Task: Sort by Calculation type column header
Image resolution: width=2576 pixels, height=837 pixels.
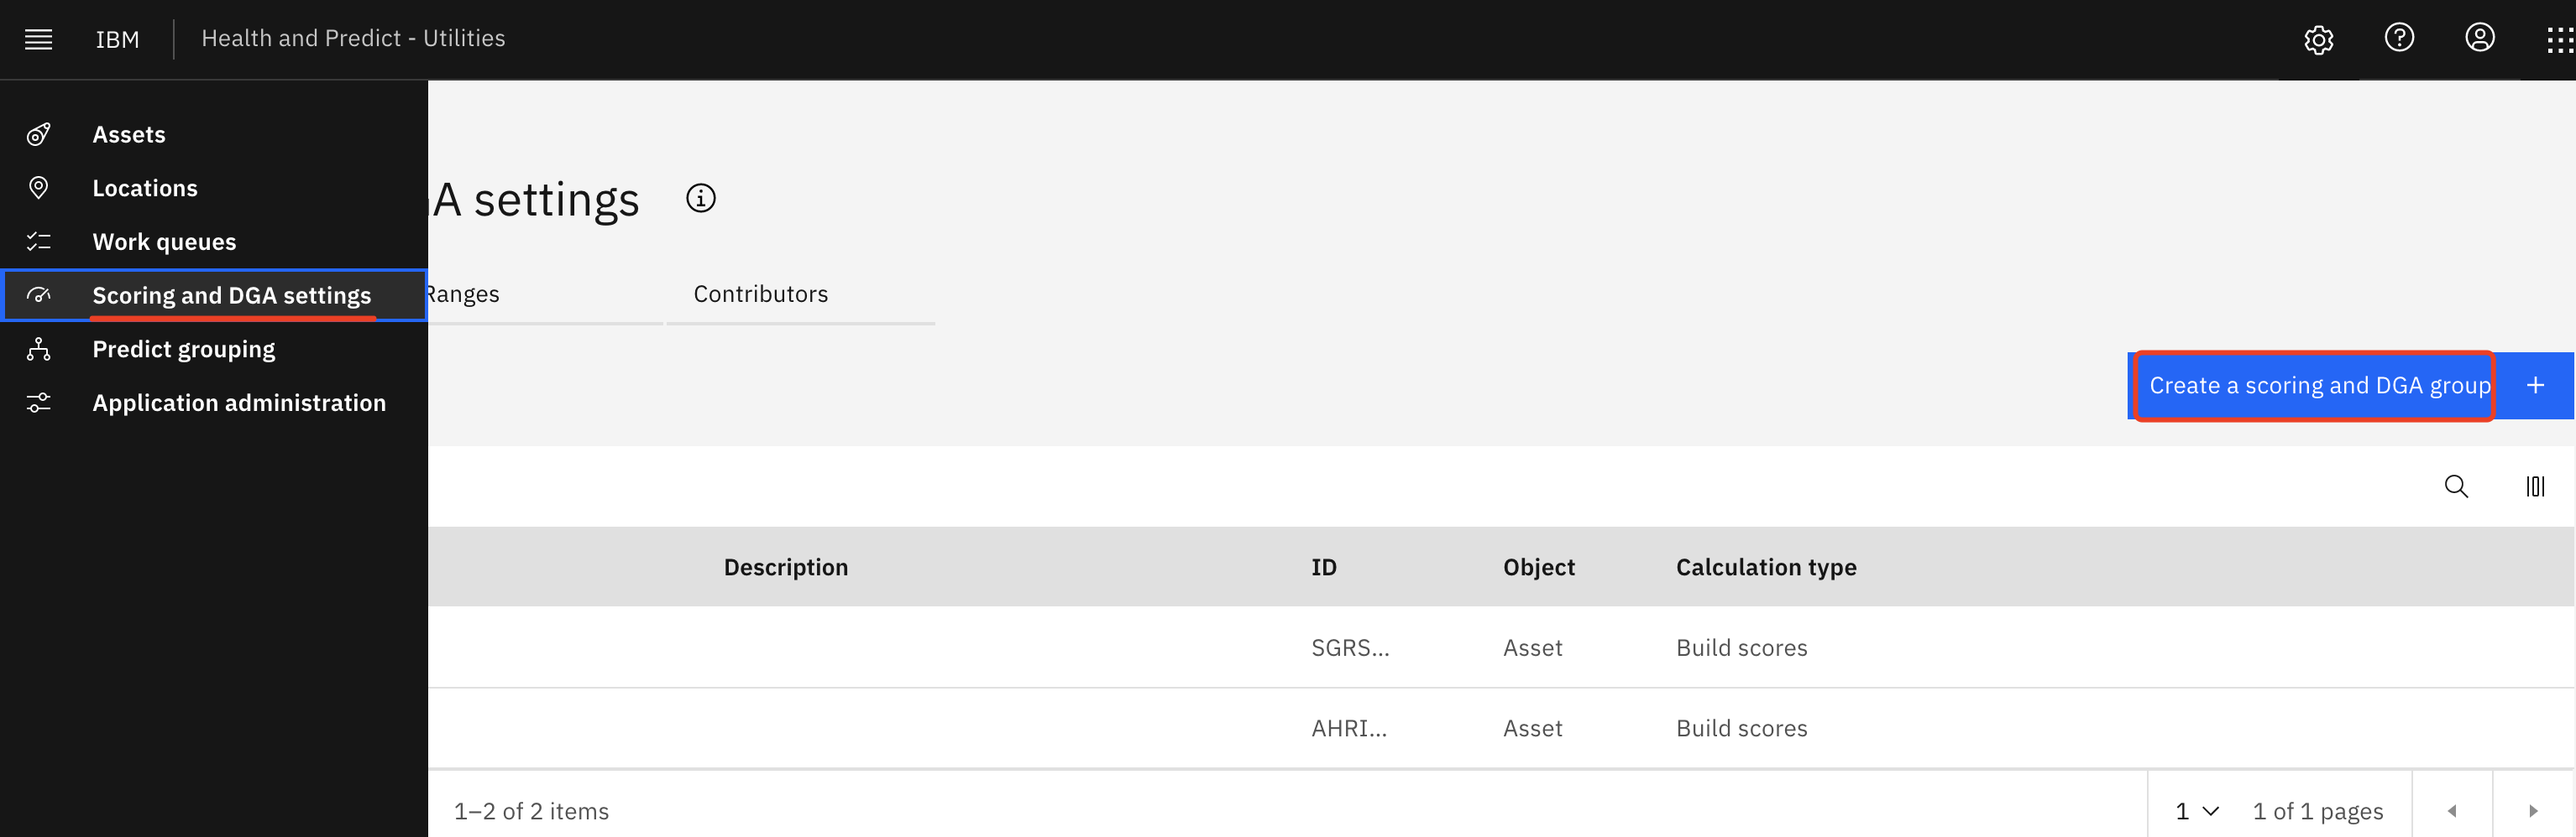Action: pos(1766,567)
